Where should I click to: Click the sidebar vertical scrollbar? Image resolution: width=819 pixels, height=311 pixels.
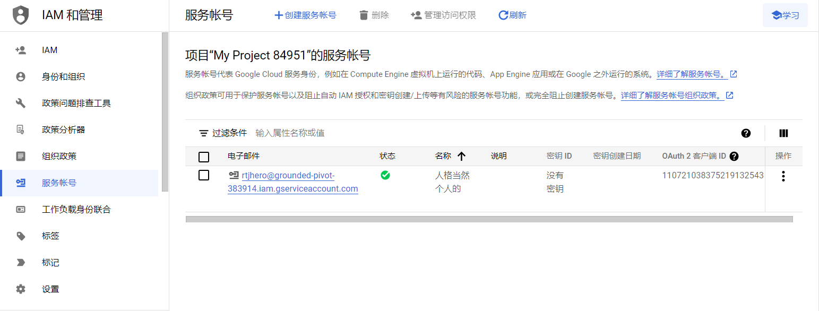(165, 111)
